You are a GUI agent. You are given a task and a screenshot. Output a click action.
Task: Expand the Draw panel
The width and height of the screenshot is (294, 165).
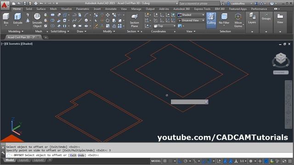(x=82, y=32)
